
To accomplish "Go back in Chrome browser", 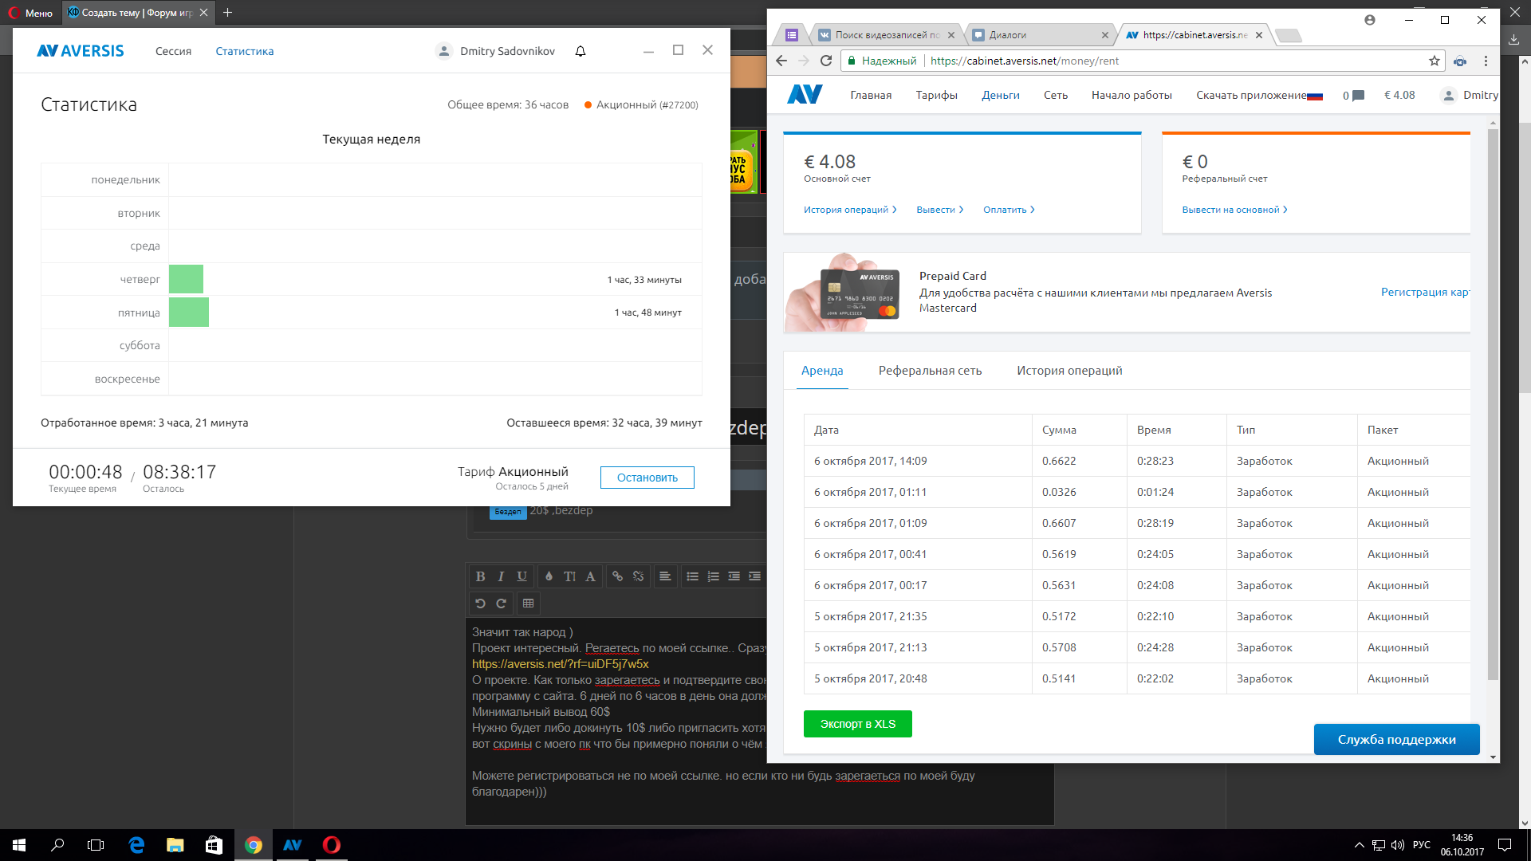I will tap(781, 61).
